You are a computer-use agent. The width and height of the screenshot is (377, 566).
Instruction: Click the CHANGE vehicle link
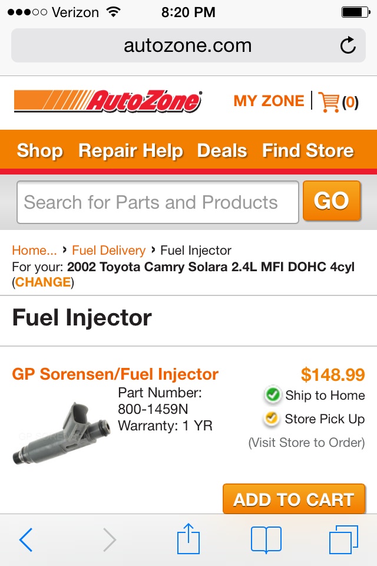click(43, 282)
